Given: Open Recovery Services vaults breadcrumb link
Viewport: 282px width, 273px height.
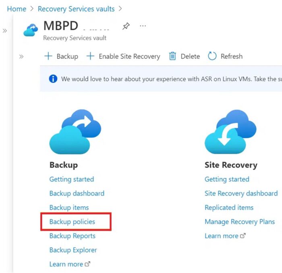Looking at the screenshot, I should [76, 9].
